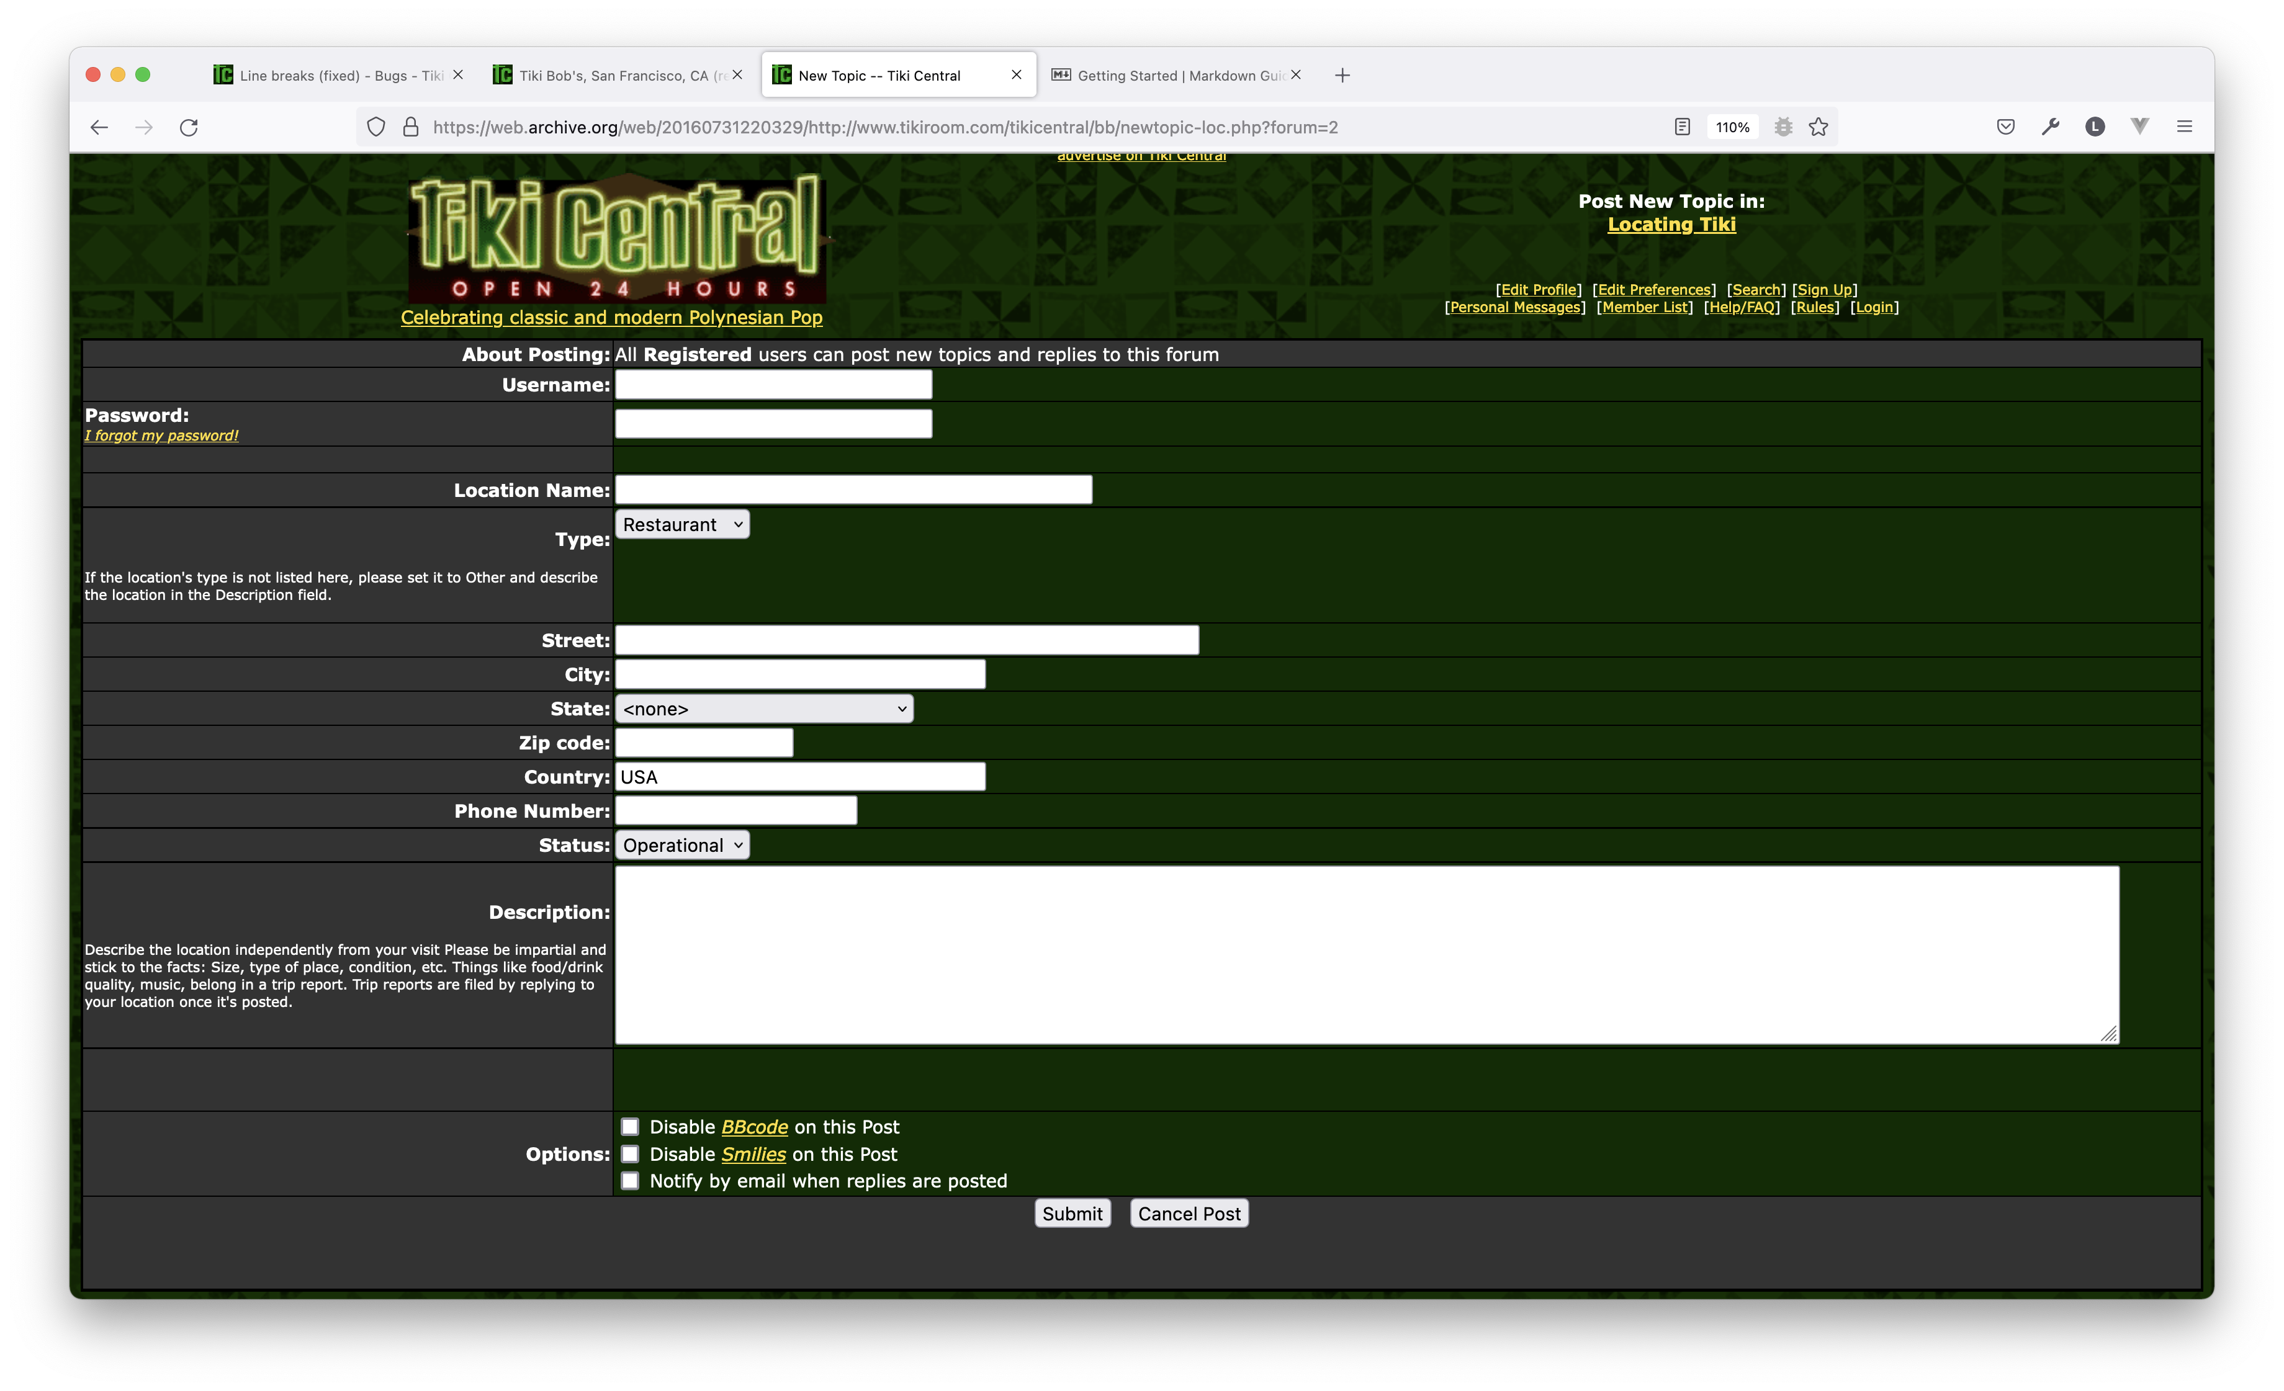Click into the Location Name field
2284x1391 pixels.
(x=853, y=490)
